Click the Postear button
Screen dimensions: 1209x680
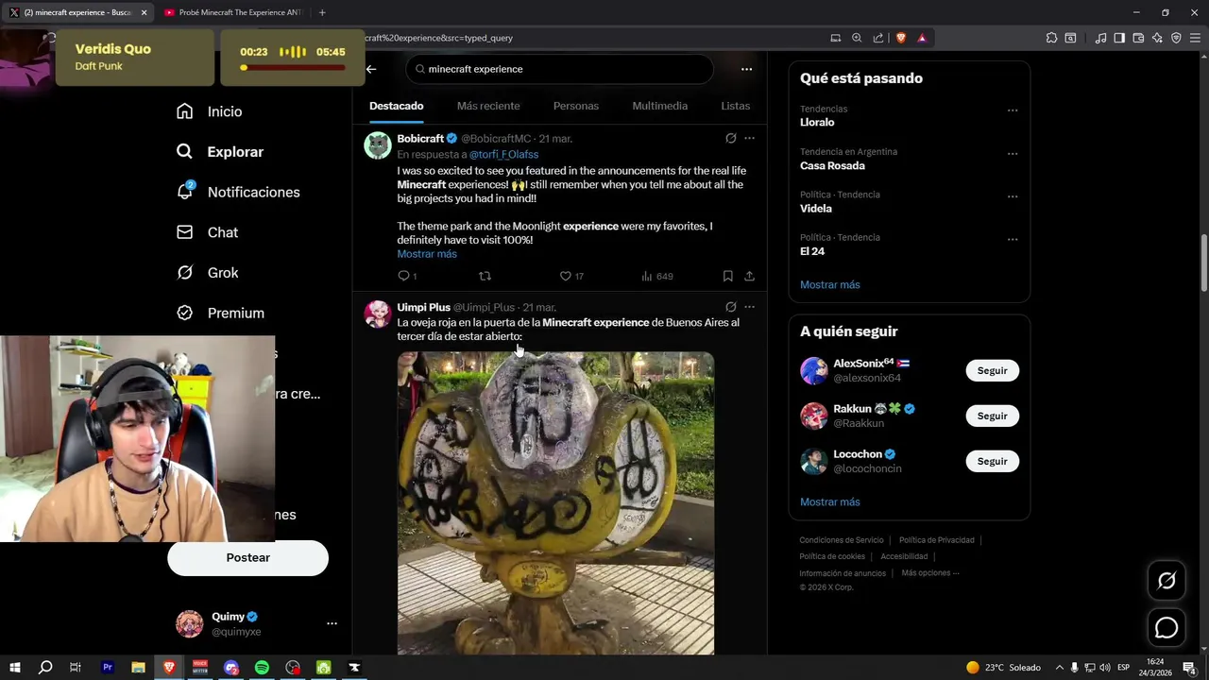(248, 557)
